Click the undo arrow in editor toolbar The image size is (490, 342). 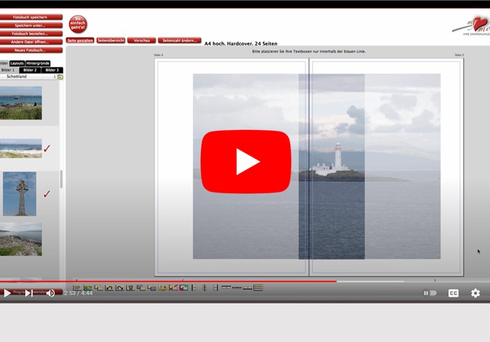pos(109,287)
